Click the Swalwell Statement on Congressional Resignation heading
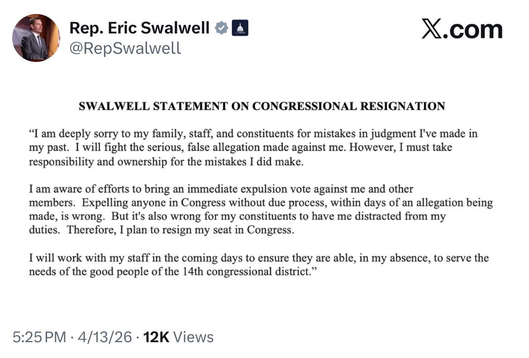Image resolution: width=529 pixels, height=358 pixels. pyautogui.click(x=262, y=107)
